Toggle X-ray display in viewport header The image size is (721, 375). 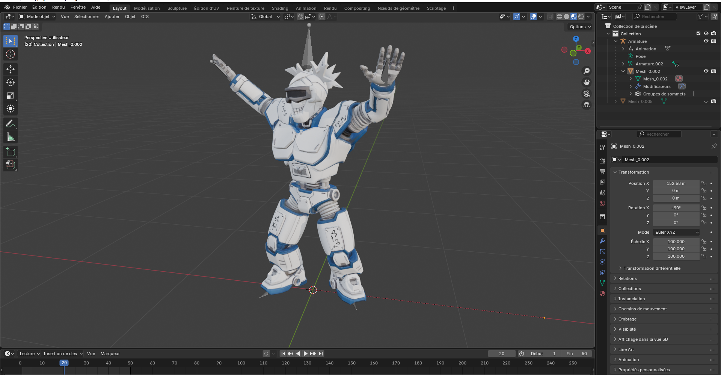point(550,17)
